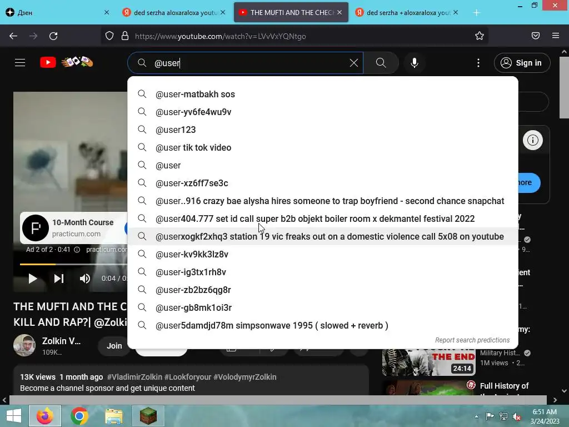Open tracking protection shield icon
This screenshot has width=569, height=427.
pos(109,36)
